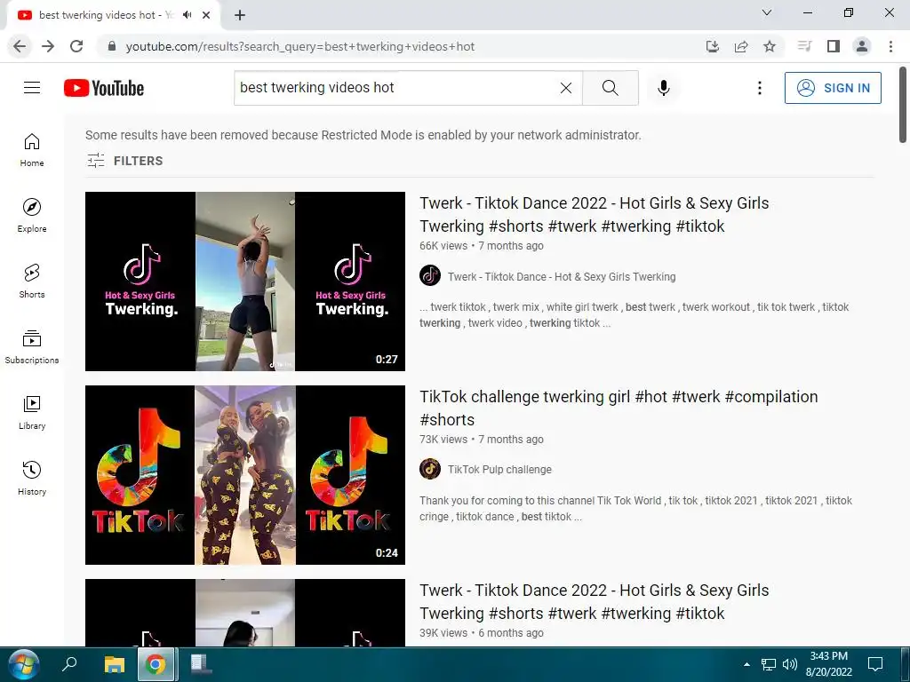
Task: Open a new browser tab
Action: tap(240, 15)
